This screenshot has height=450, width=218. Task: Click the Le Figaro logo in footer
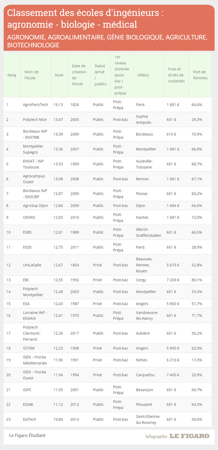click(x=189, y=436)
